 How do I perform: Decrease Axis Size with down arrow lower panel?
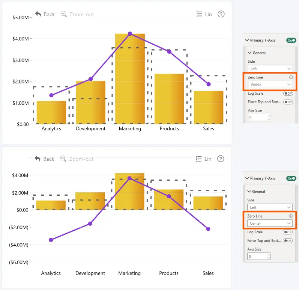click(x=269, y=258)
